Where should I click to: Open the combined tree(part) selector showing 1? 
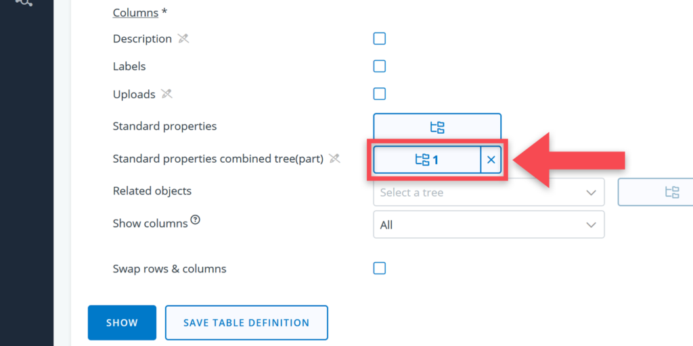pyautogui.click(x=426, y=160)
